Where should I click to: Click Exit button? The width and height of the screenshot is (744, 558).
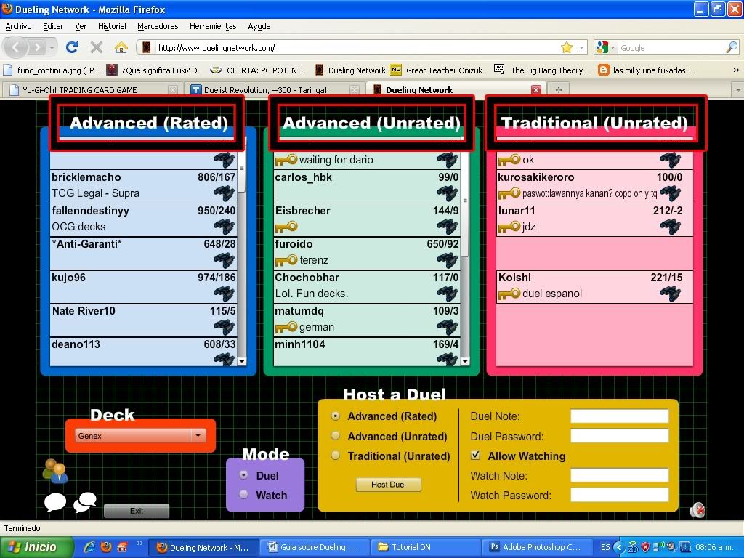click(x=136, y=511)
